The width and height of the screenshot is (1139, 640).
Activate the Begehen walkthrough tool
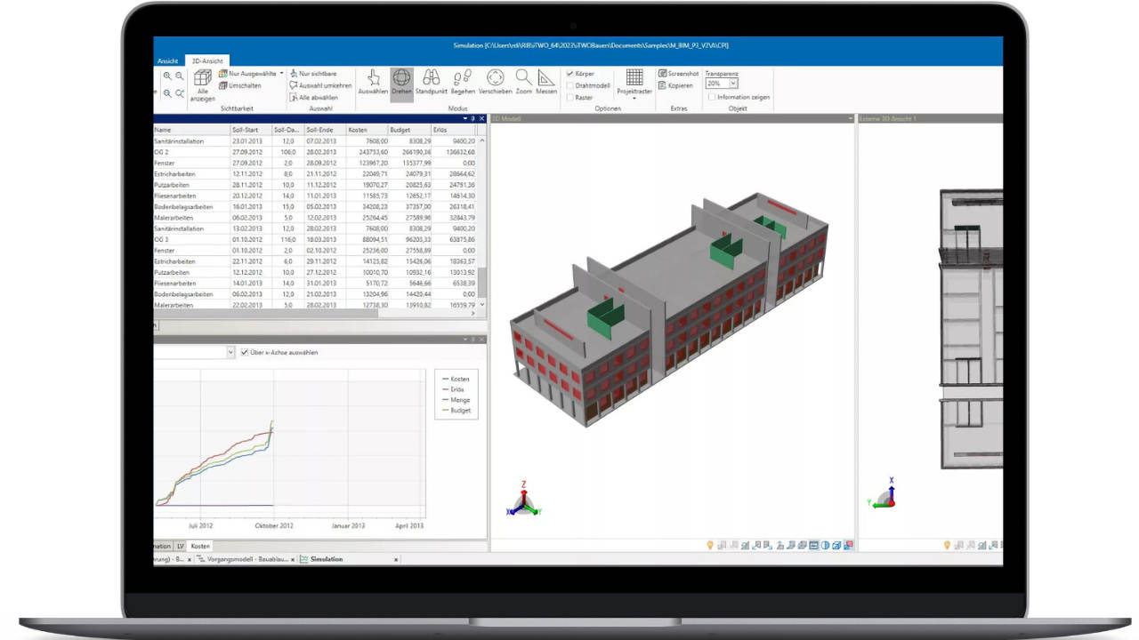pos(463,82)
